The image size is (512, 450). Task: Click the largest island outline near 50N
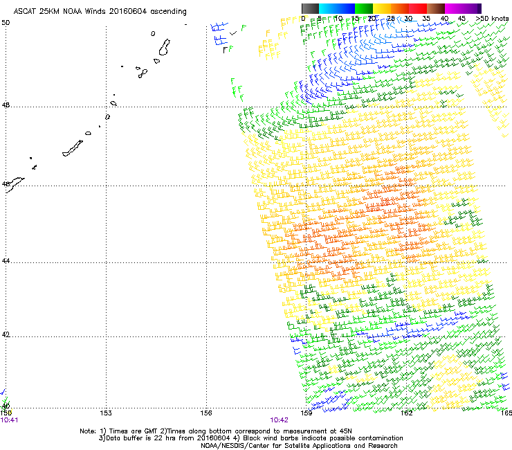[x=164, y=47]
